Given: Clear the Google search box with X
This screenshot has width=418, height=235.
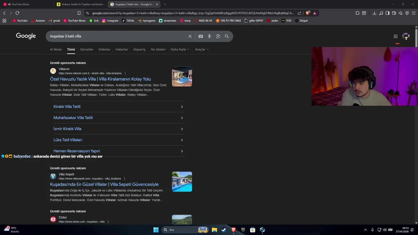Looking at the screenshot, I should 190,36.
